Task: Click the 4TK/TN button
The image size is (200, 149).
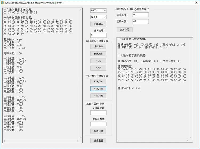Action: [98, 89]
